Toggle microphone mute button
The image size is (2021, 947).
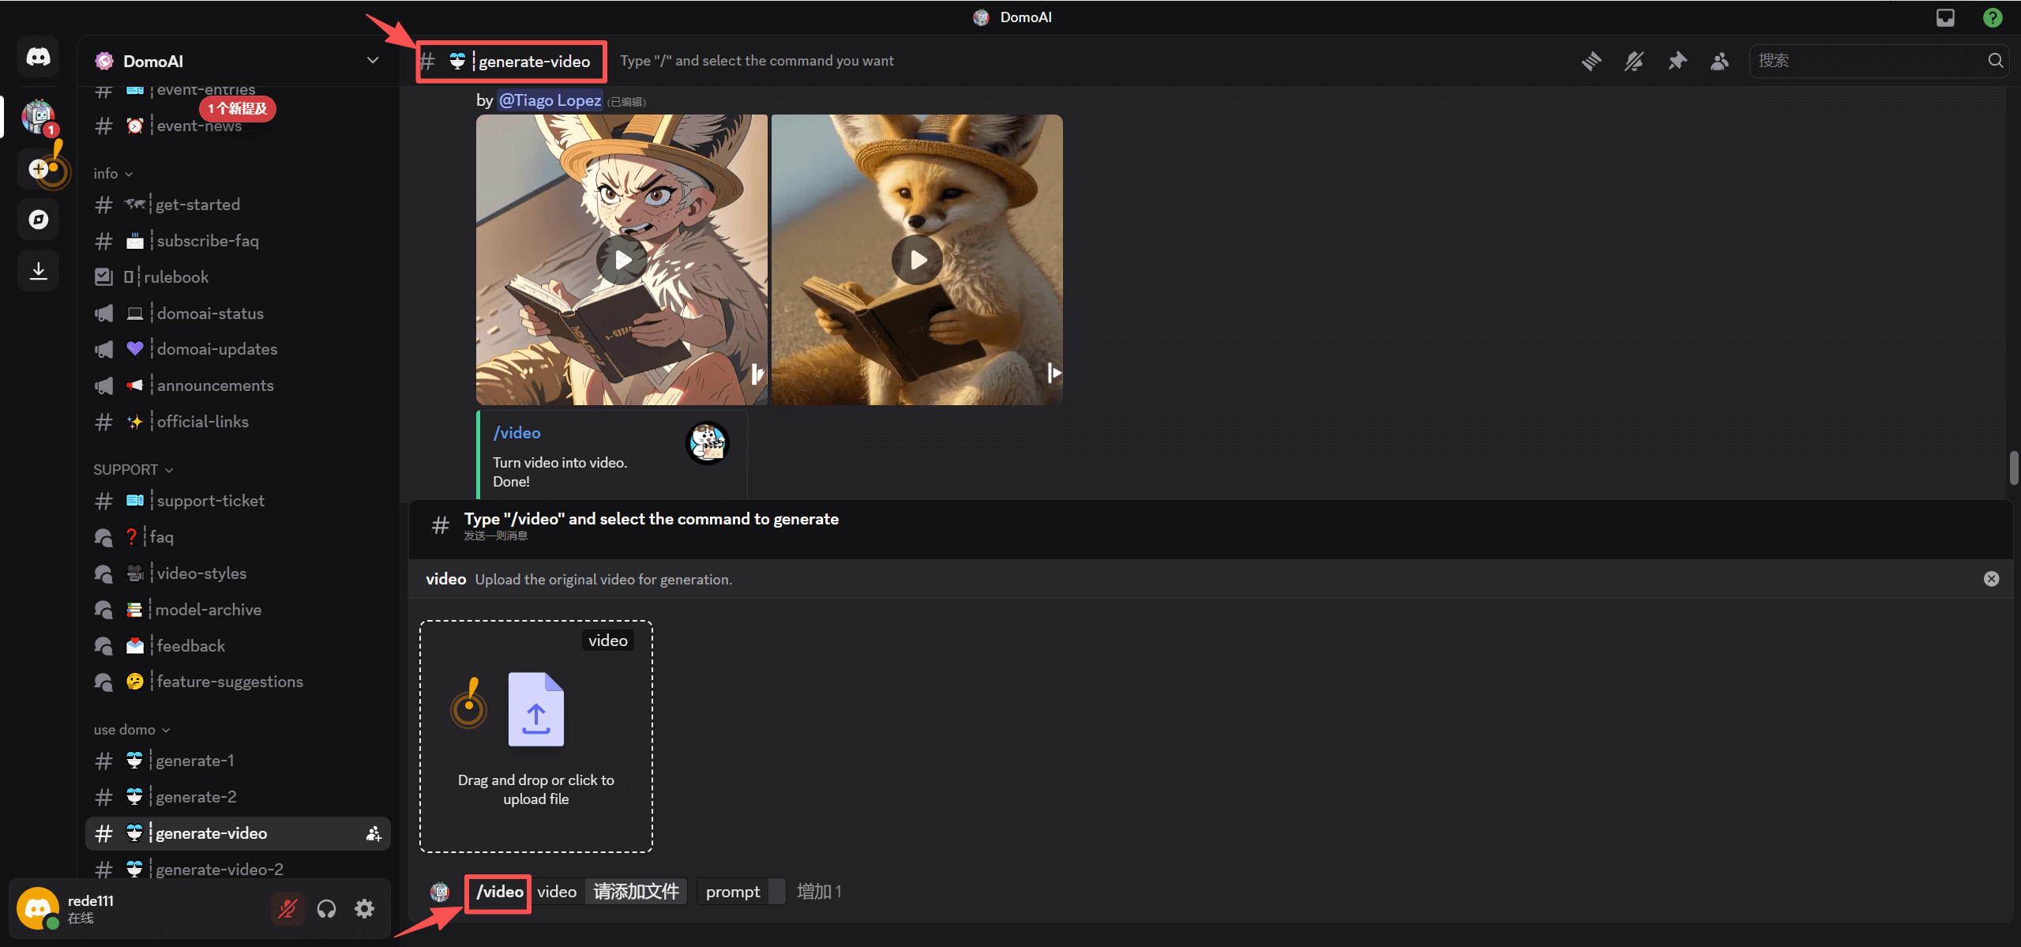point(287,909)
